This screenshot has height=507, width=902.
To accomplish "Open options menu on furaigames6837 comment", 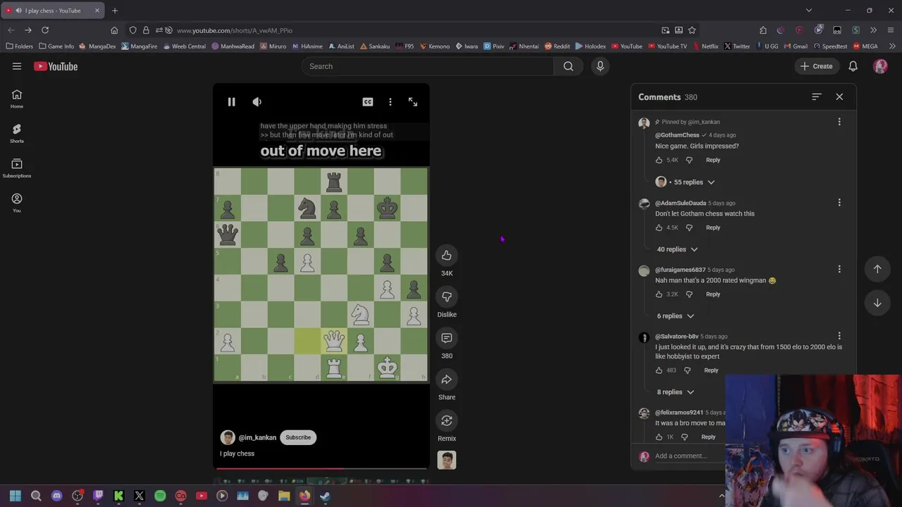I will click(839, 269).
